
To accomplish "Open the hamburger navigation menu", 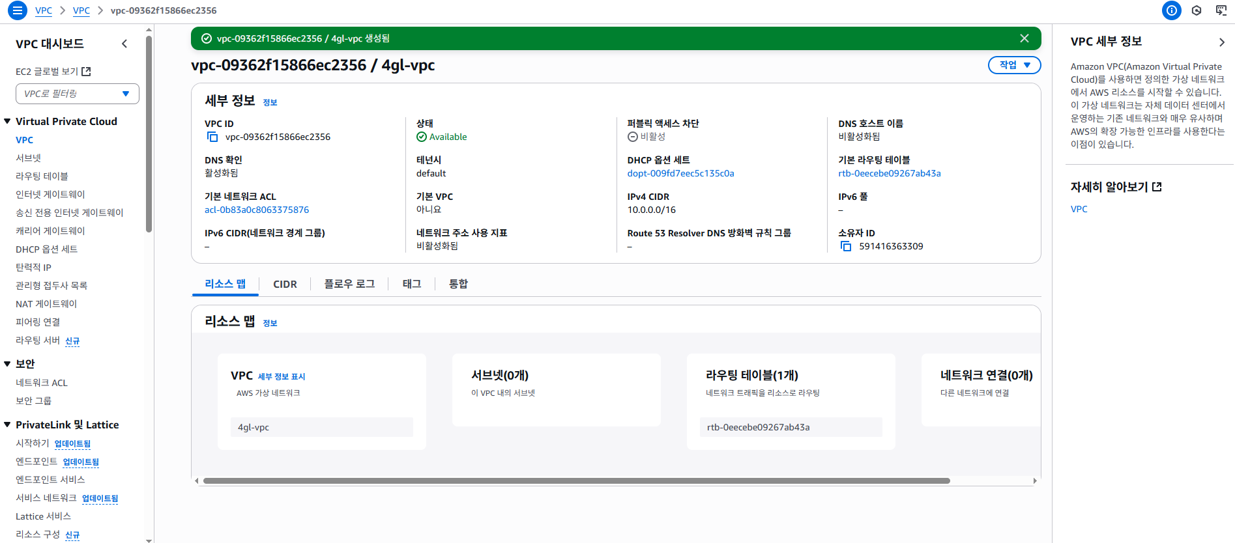I will click(x=18, y=10).
